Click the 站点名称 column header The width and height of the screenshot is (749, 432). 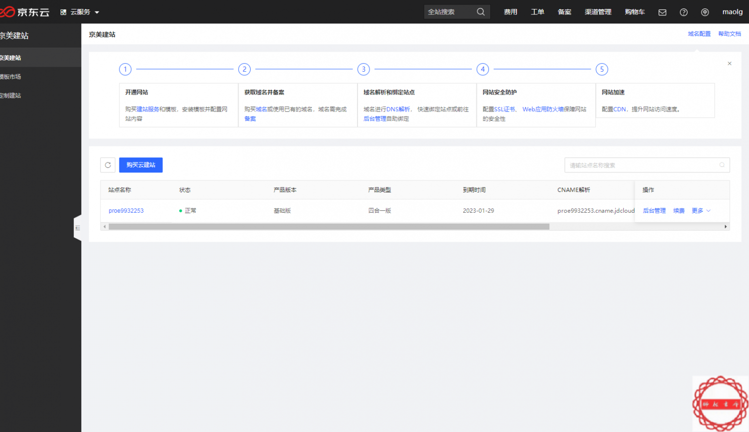pos(120,190)
